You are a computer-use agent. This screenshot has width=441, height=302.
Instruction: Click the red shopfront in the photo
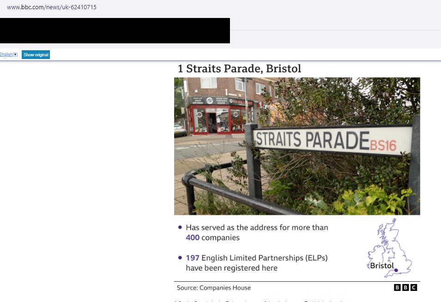tap(217, 115)
